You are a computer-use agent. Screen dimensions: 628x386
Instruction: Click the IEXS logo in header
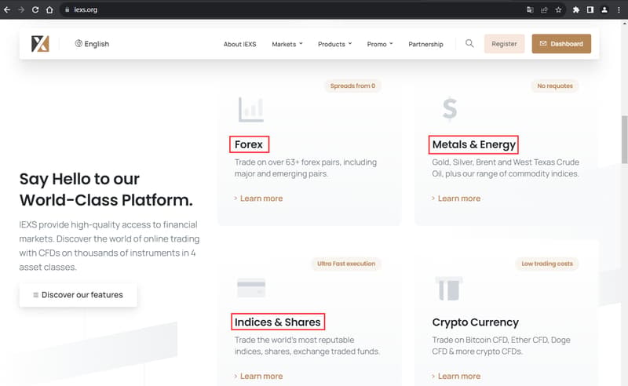coord(40,44)
